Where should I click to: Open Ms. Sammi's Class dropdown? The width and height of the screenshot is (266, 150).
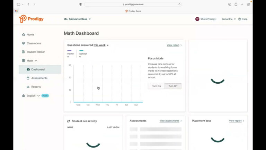[x=77, y=19]
